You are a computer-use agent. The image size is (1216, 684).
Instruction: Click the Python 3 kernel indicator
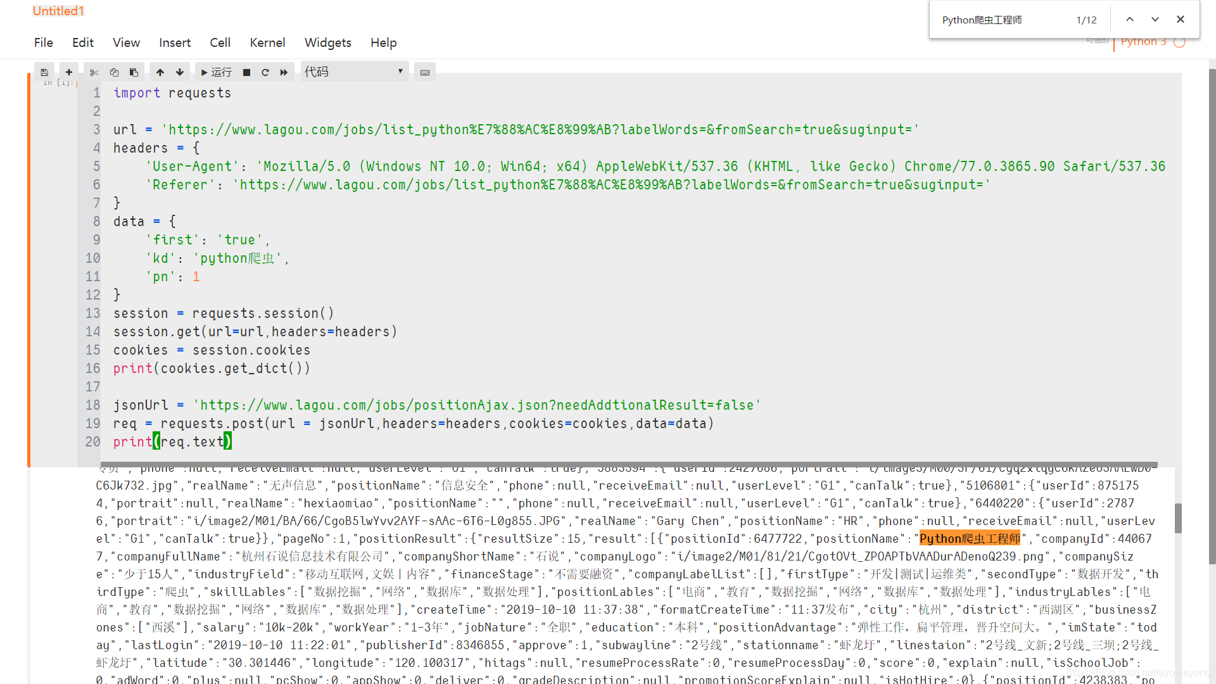coord(1143,42)
